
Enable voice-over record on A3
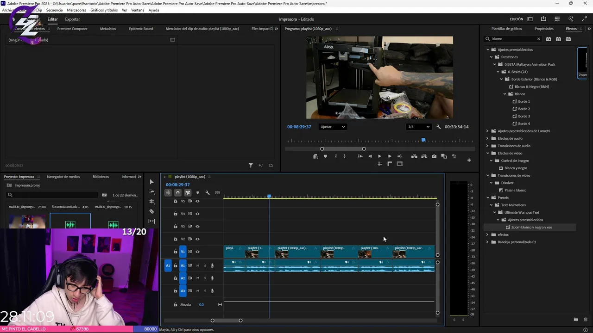[x=213, y=291]
